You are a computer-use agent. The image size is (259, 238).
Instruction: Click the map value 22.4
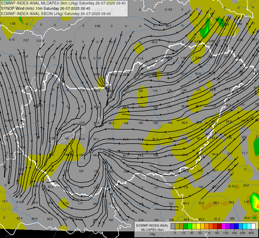20,218
